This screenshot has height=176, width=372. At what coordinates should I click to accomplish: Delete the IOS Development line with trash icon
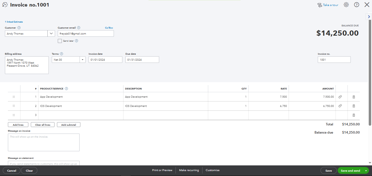click(x=354, y=106)
